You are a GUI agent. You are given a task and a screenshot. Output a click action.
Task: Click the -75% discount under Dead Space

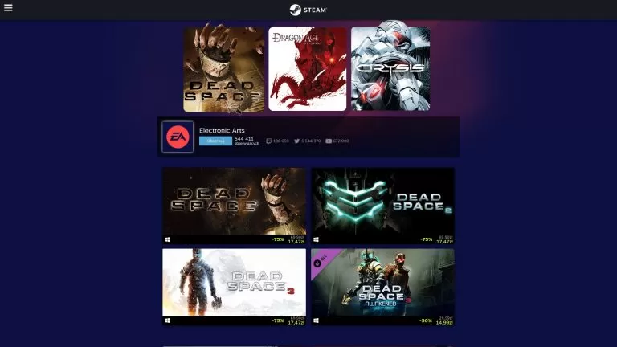pyautogui.click(x=278, y=239)
